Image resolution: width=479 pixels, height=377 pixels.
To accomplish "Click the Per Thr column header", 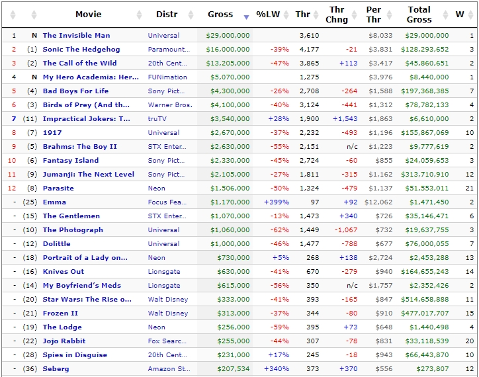I will pyautogui.click(x=374, y=15).
